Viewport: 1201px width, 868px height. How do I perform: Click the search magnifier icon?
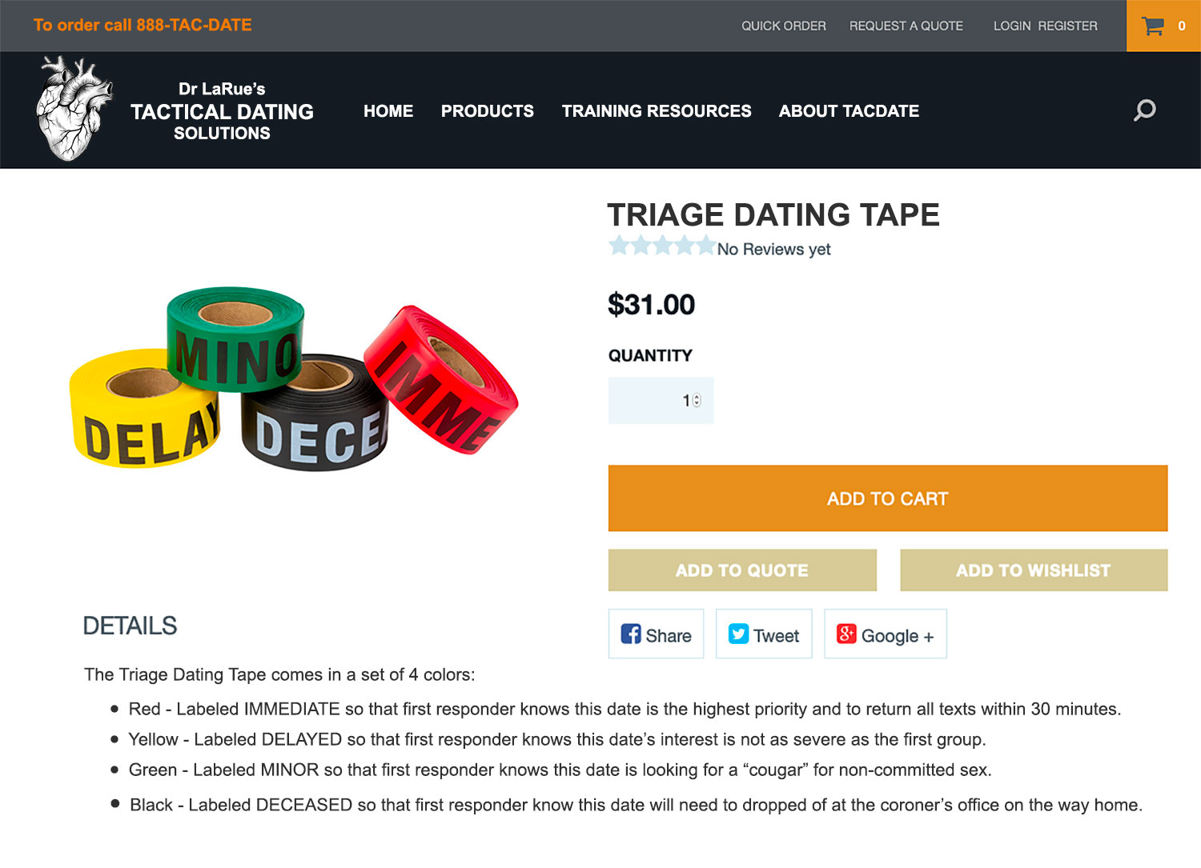pos(1145,110)
